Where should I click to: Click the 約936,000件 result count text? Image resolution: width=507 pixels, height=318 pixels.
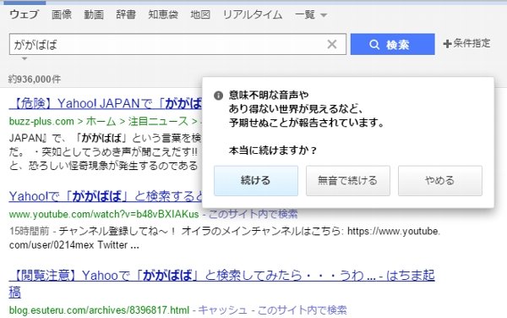[x=35, y=79]
